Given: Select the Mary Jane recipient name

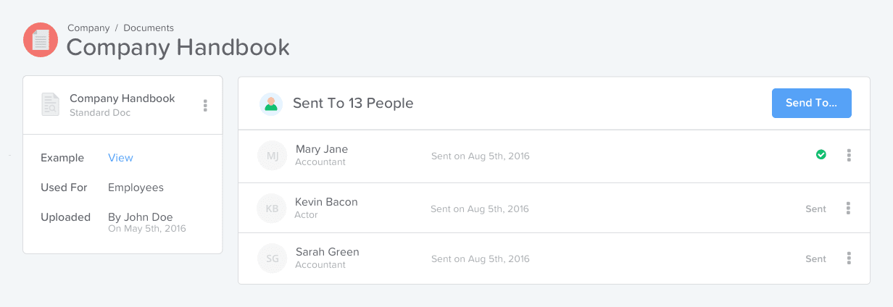Looking at the screenshot, I should coord(322,149).
